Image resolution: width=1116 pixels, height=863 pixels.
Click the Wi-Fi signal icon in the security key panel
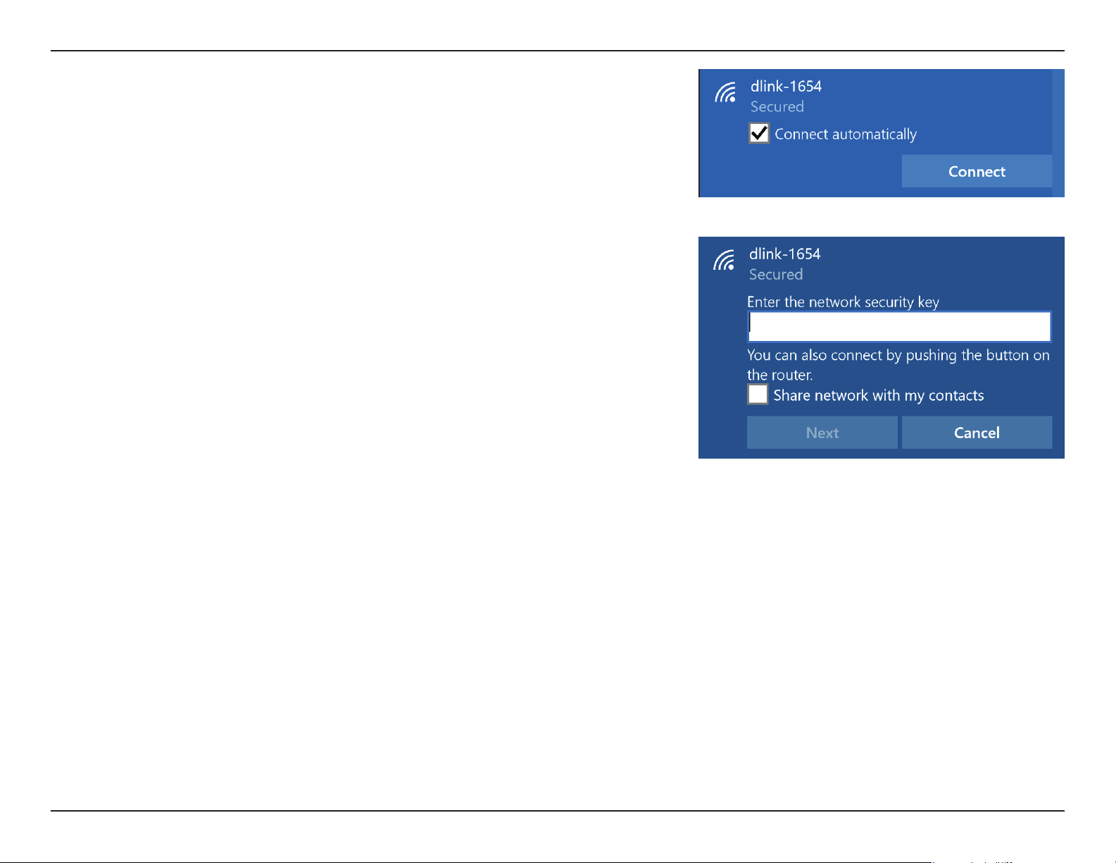tap(724, 260)
